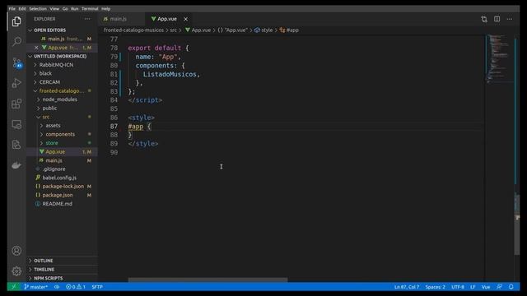
Task: Open the notifications bell icon
Action: [x=511, y=287]
